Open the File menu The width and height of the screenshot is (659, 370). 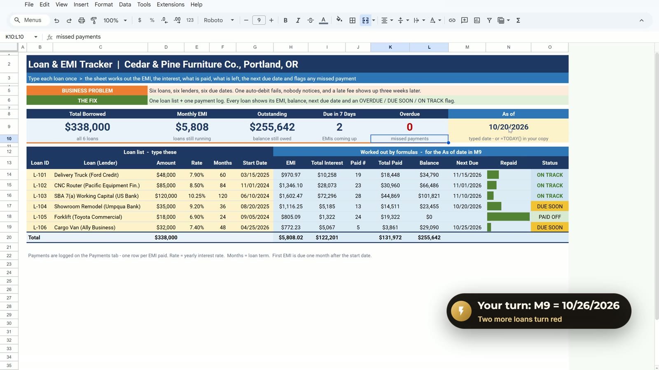(29, 5)
